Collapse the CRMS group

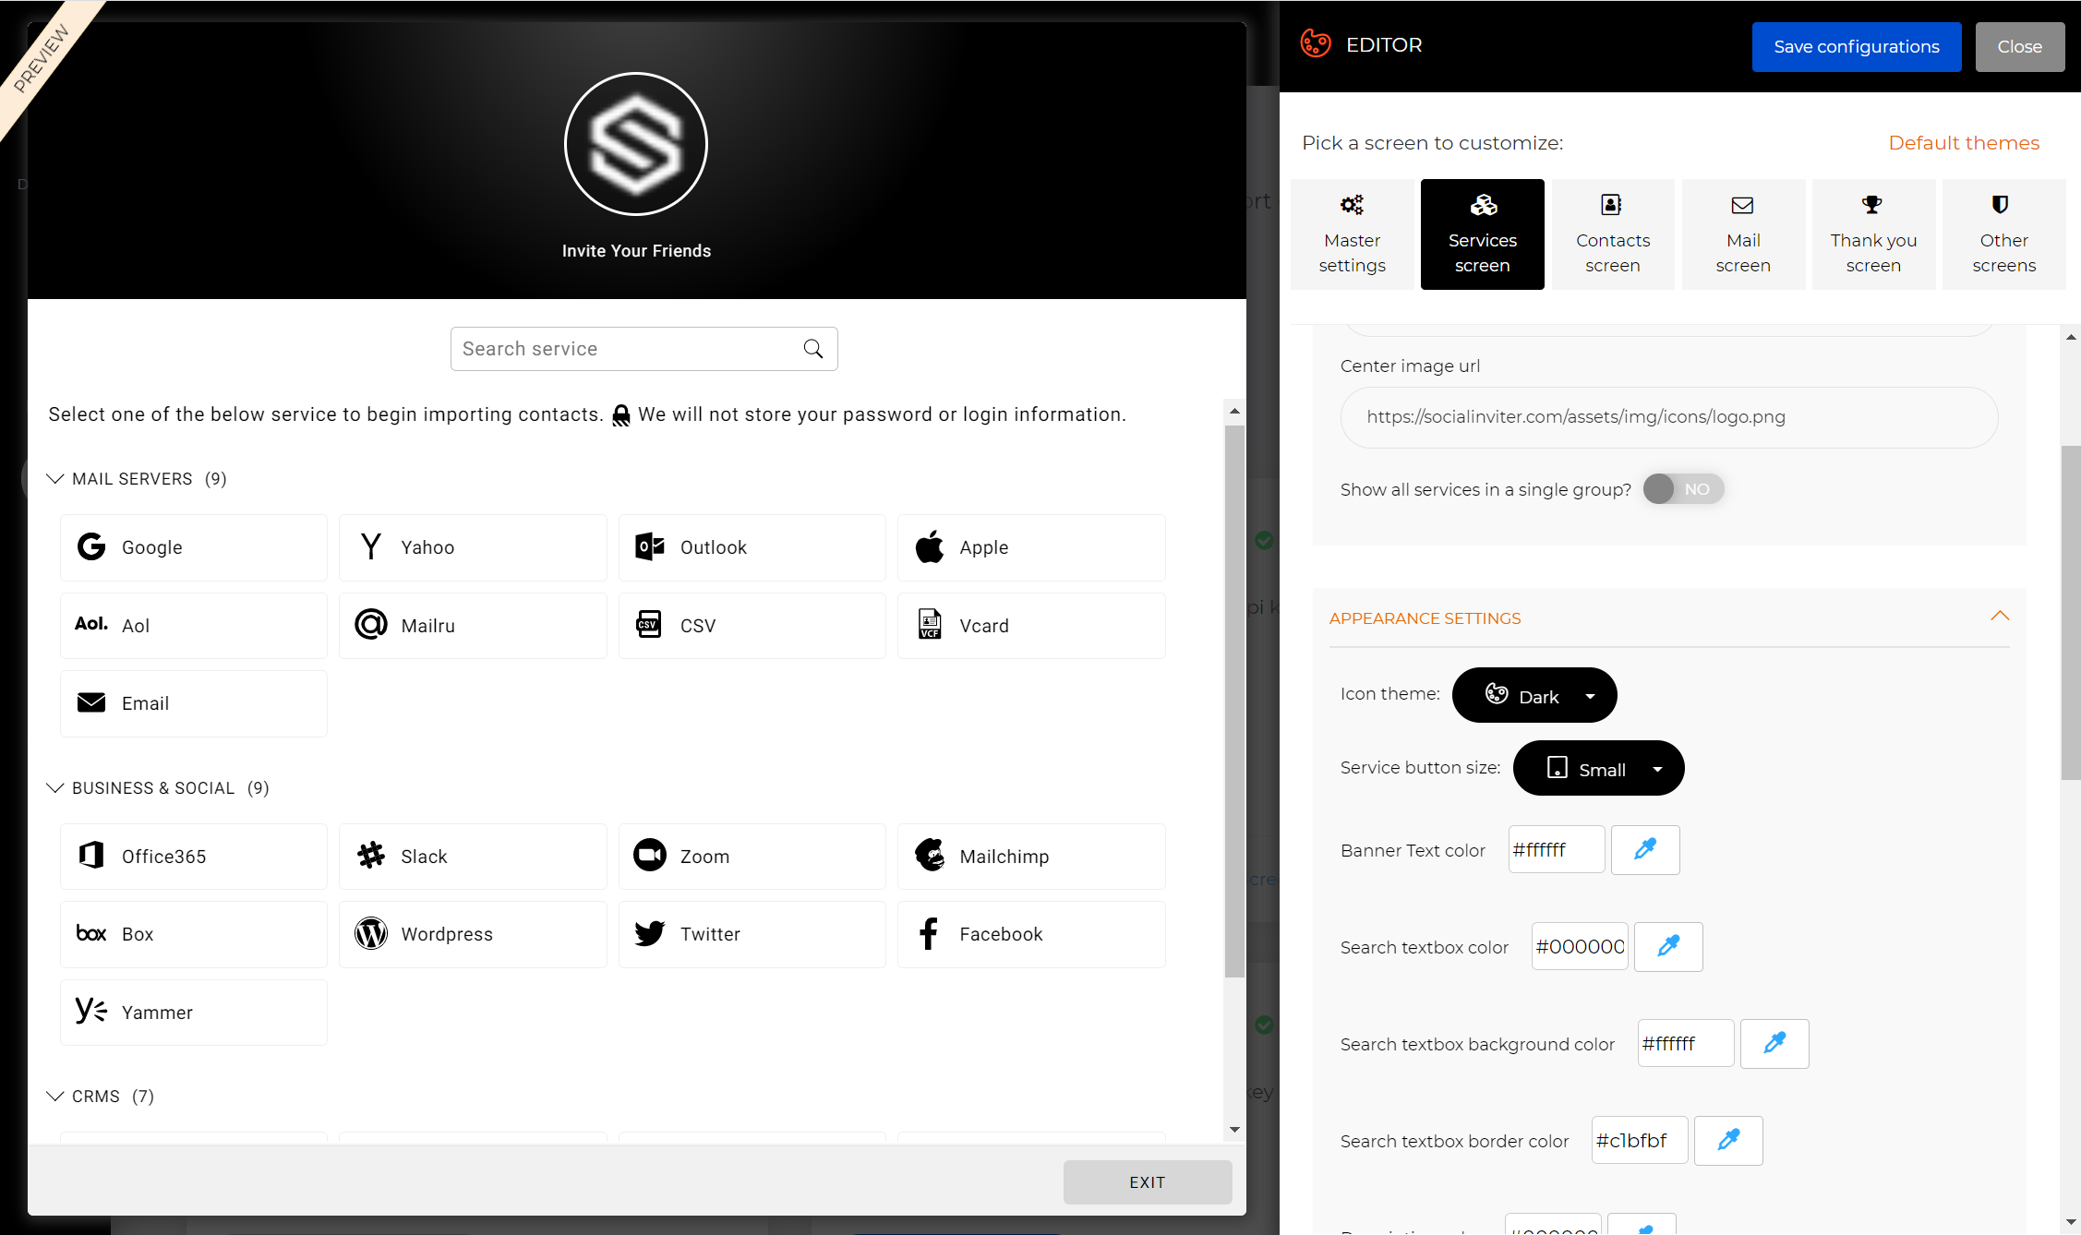pos(55,1096)
